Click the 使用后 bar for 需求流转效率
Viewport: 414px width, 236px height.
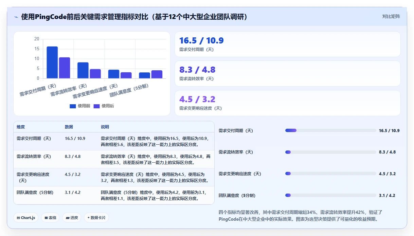pos(95,74)
